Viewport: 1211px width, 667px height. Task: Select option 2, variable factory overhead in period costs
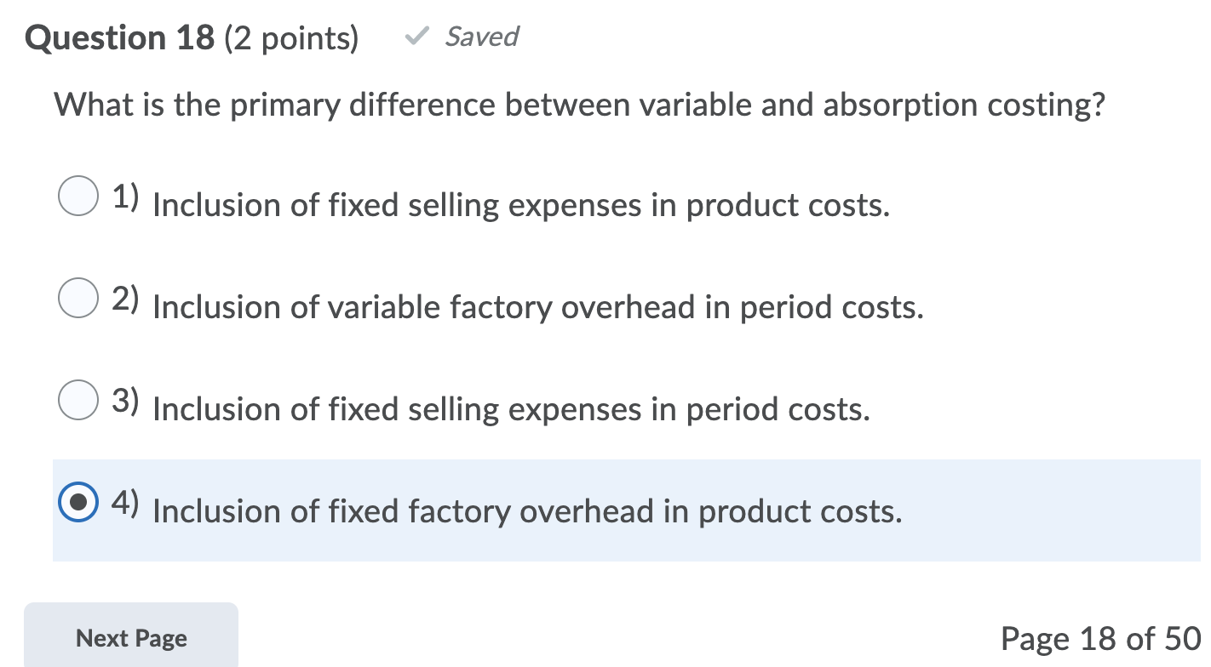[77, 299]
